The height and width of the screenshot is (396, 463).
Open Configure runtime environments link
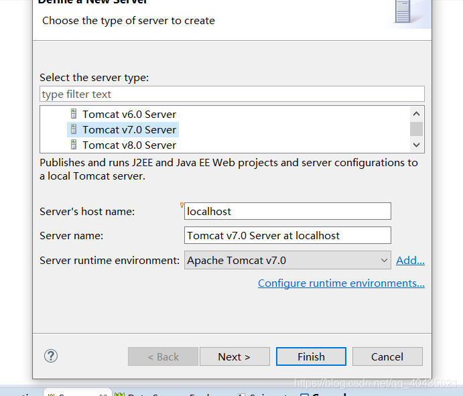click(341, 283)
